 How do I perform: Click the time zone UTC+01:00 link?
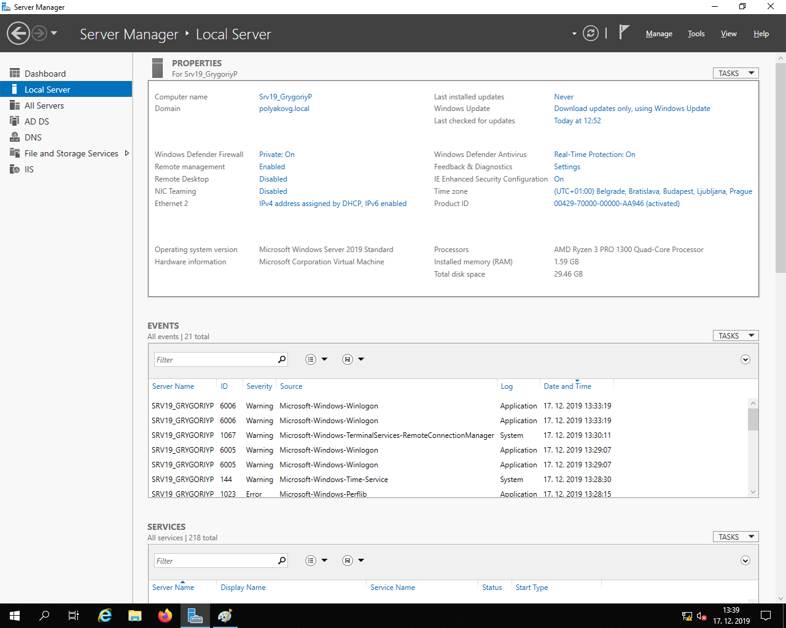653,191
